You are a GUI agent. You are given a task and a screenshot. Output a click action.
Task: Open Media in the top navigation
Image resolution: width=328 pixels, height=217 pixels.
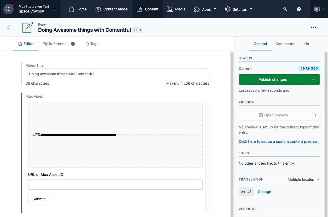[x=176, y=9]
